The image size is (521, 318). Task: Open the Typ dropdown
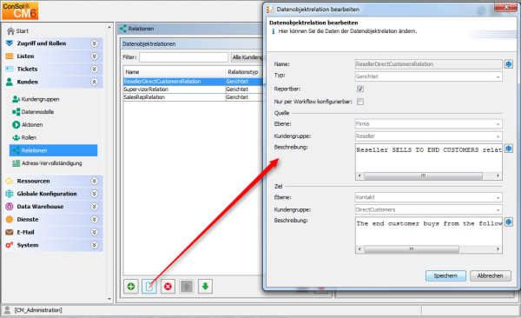coord(429,76)
